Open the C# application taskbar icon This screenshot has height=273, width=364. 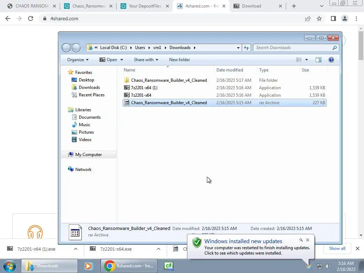(169, 266)
